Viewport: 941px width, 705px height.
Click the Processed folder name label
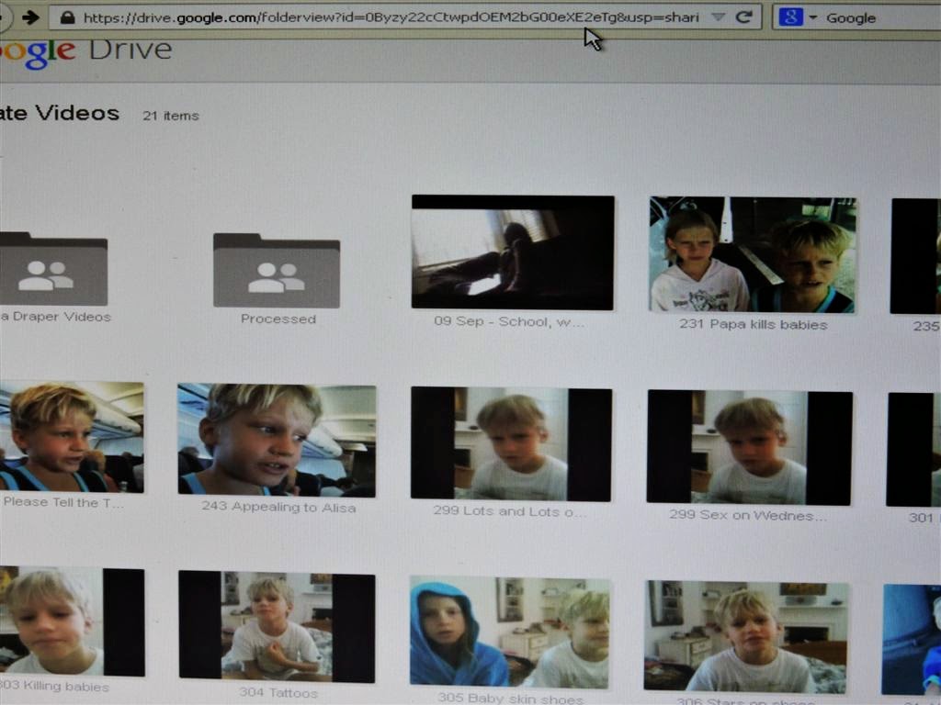coord(278,319)
